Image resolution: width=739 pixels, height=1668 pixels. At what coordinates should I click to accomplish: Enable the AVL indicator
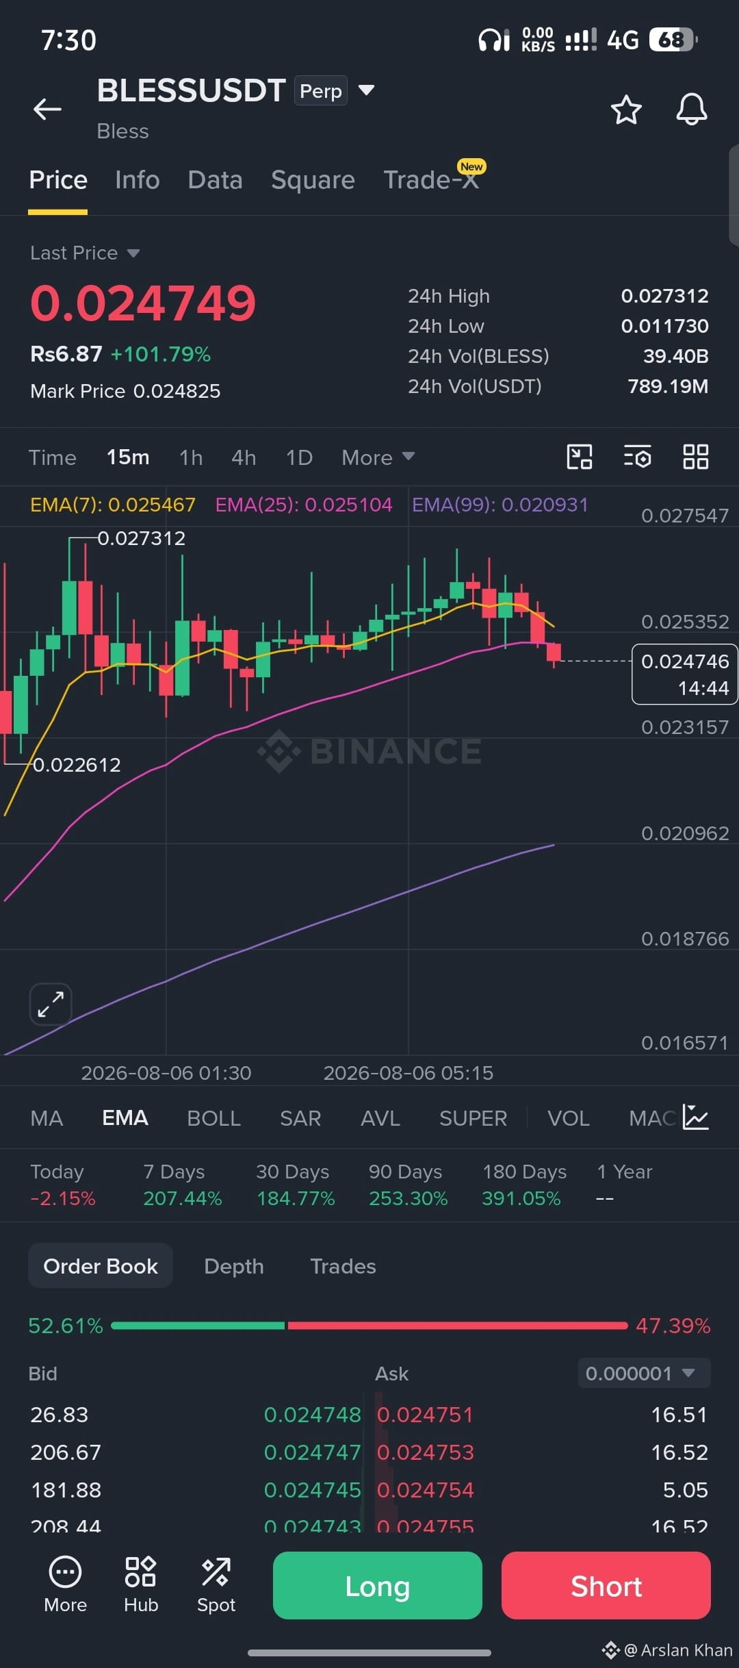[380, 1118]
